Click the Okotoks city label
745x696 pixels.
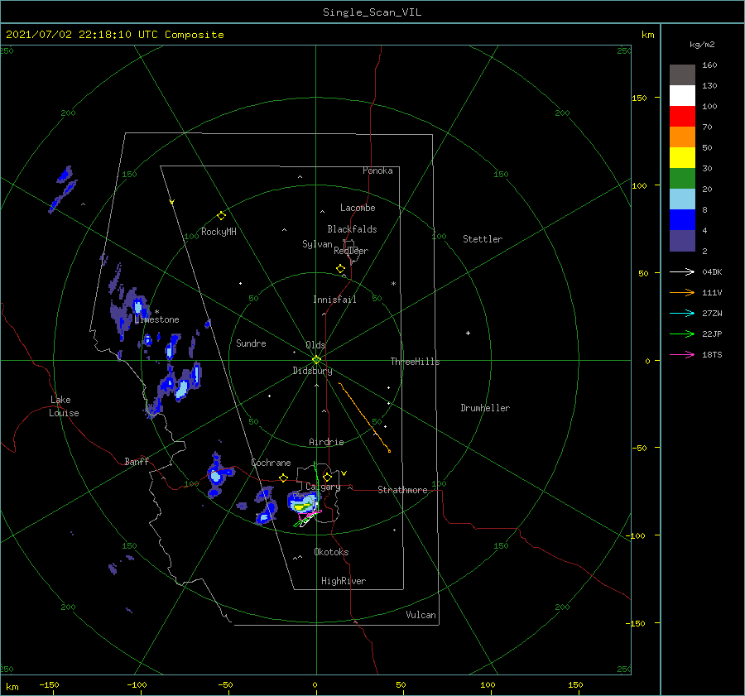point(331,552)
